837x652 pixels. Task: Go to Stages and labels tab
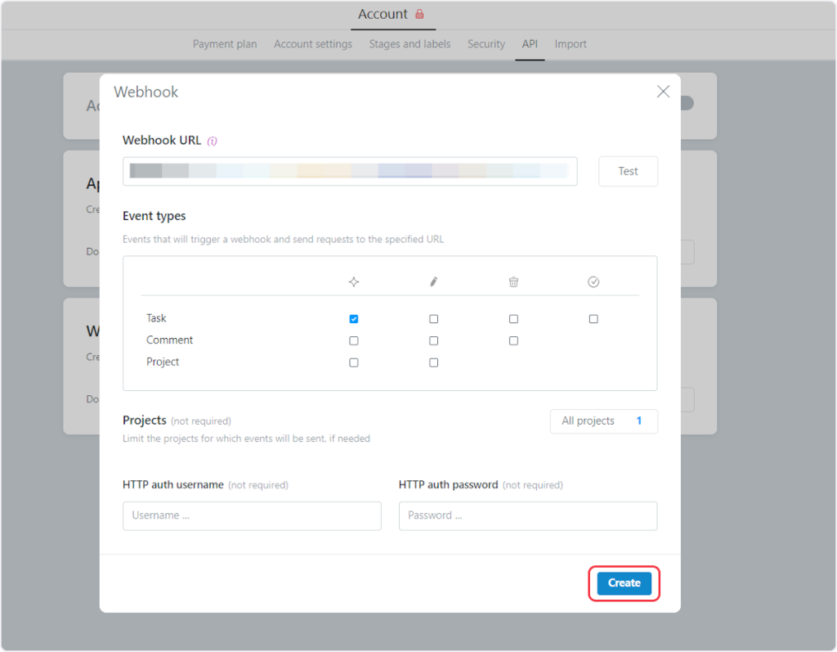[410, 44]
